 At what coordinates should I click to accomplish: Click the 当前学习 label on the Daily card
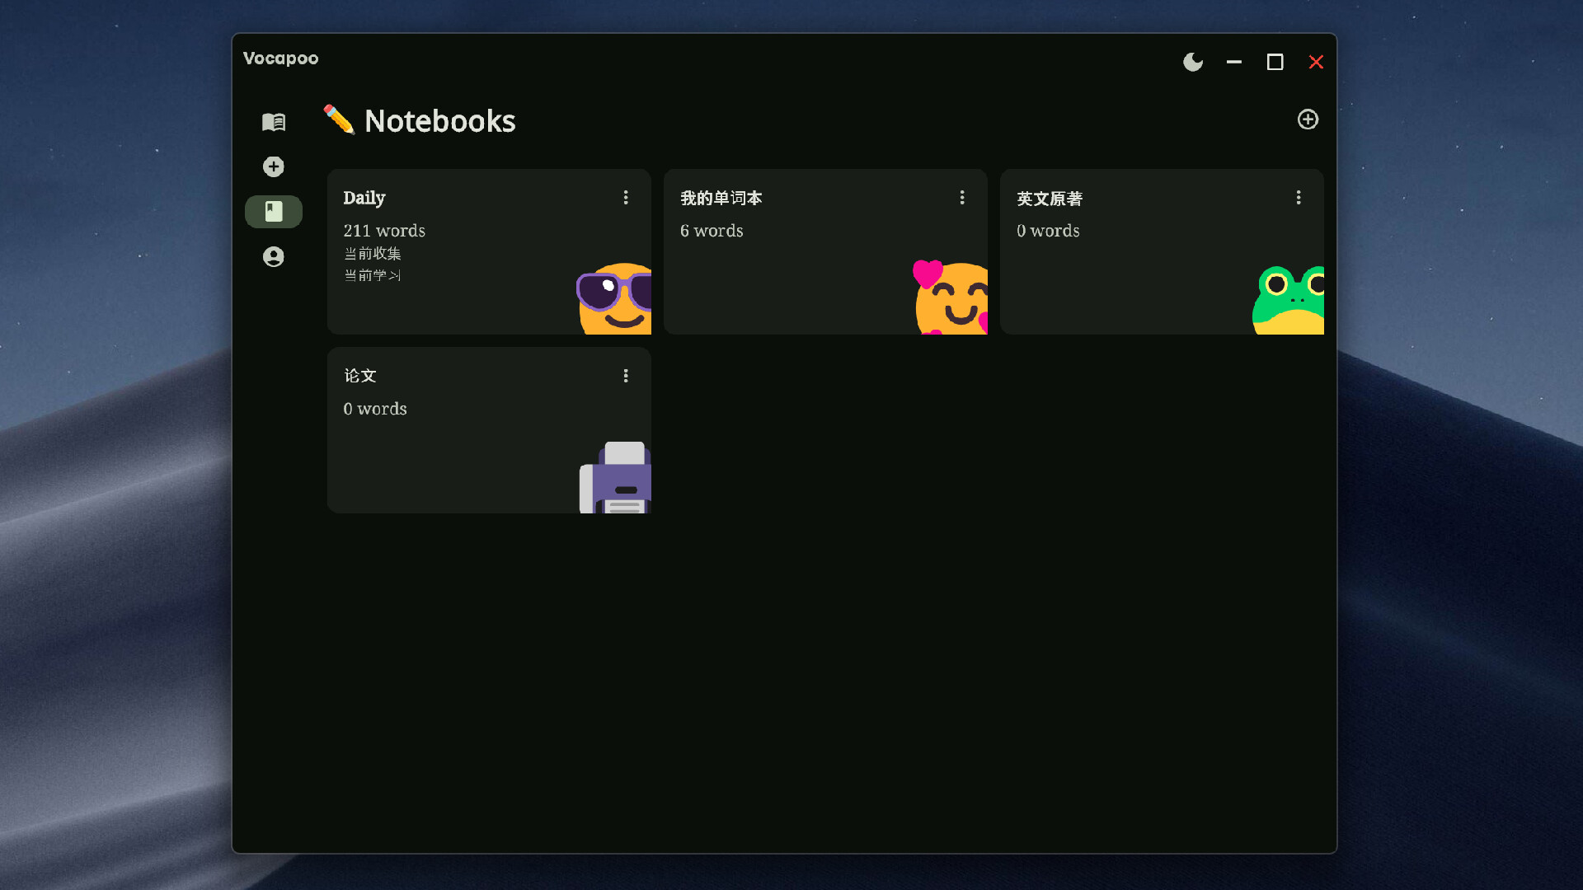click(x=373, y=275)
